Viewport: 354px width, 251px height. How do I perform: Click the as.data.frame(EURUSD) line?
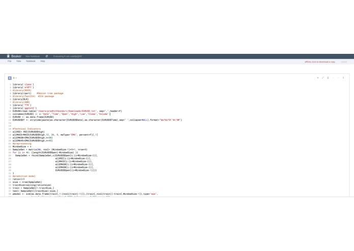coord(33,117)
